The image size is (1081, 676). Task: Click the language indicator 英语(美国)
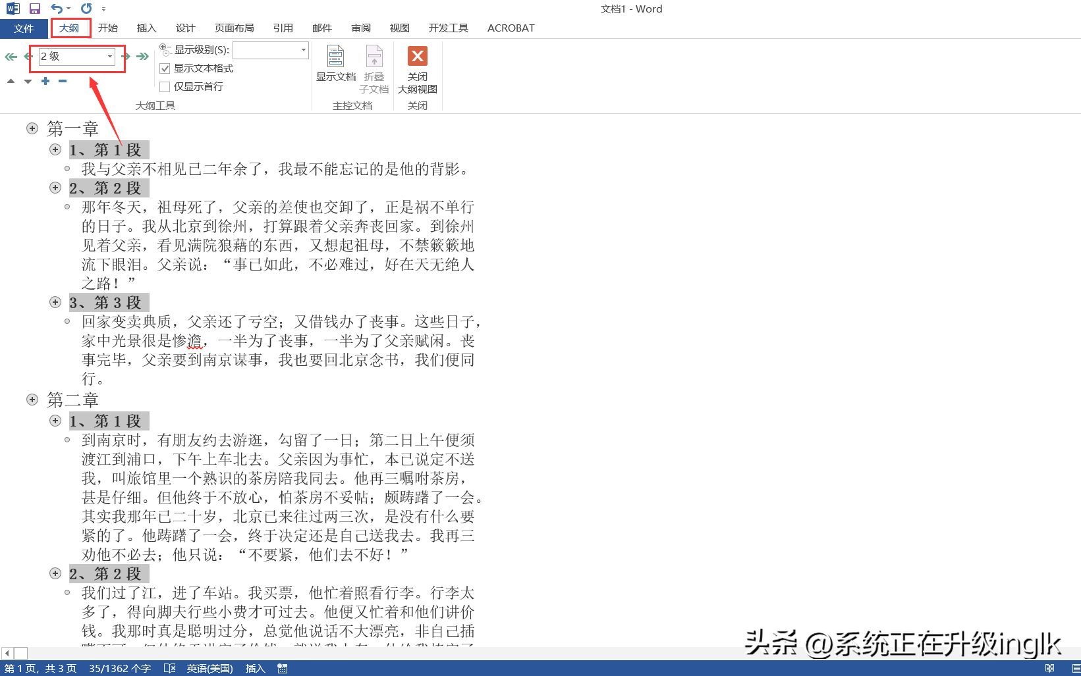pos(209,668)
